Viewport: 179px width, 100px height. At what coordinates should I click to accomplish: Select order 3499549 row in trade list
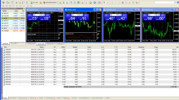[x=91, y=50]
